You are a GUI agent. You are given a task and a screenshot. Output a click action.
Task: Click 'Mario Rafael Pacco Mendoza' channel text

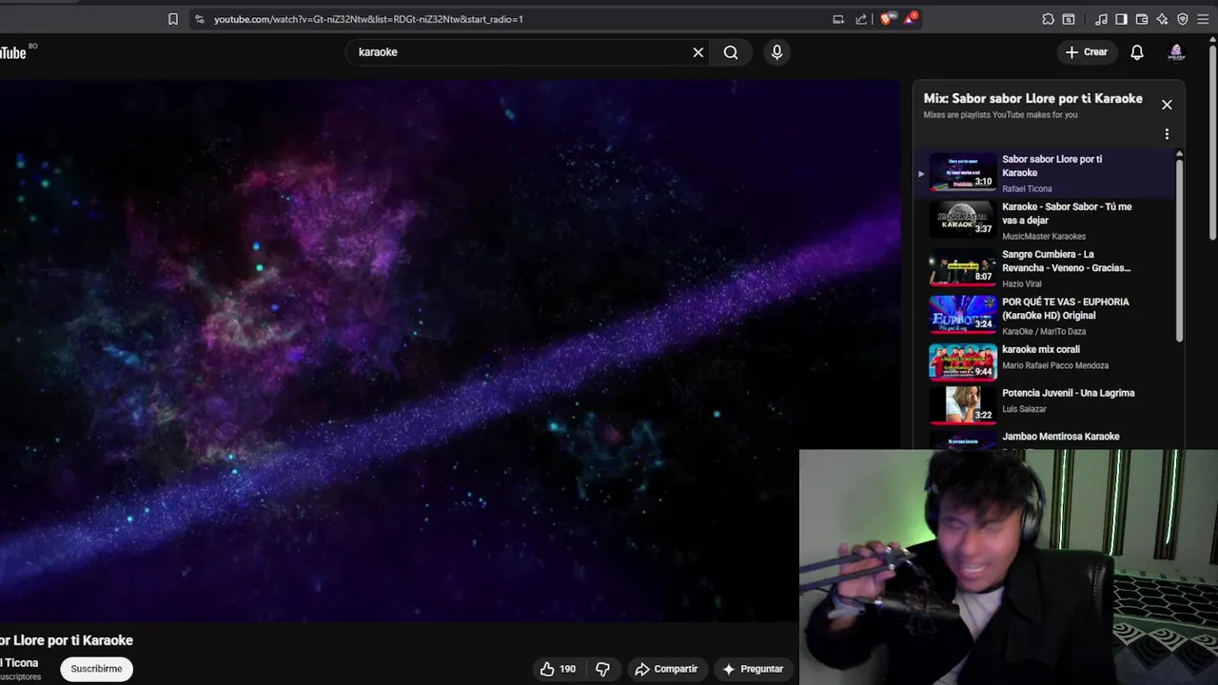[1055, 365]
